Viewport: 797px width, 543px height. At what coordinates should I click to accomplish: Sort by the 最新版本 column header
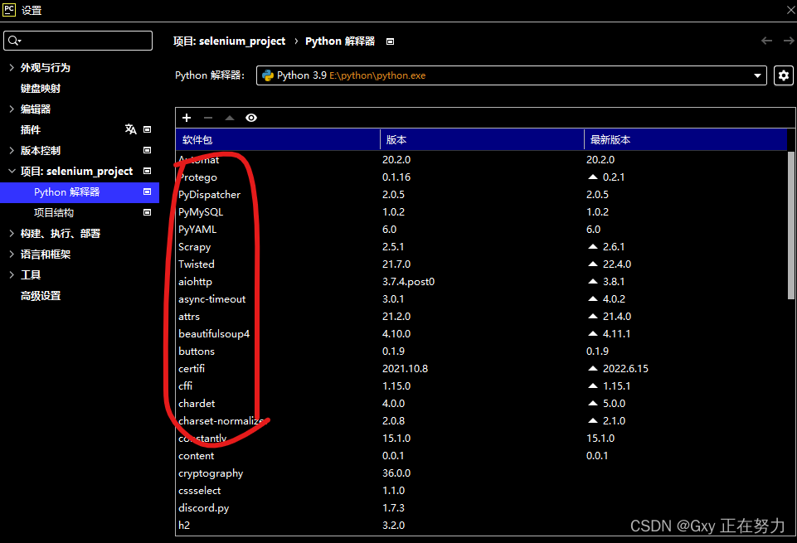point(686,139)
